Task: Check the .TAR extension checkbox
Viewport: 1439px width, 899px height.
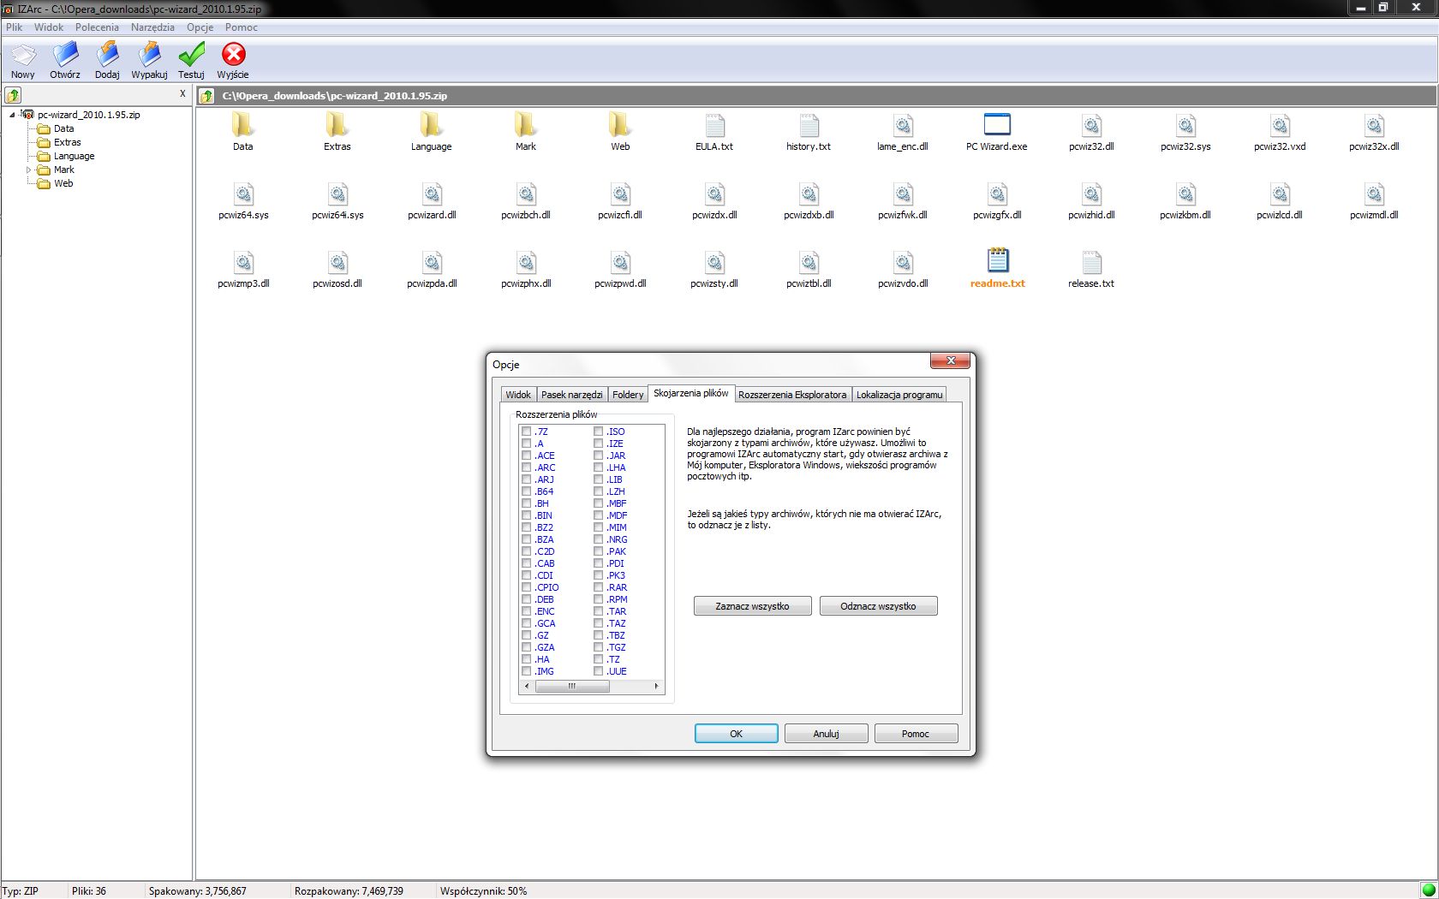Action: point(598,611)
